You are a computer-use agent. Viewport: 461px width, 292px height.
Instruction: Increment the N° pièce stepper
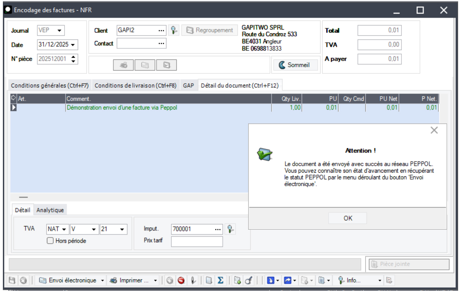(73, 57)
